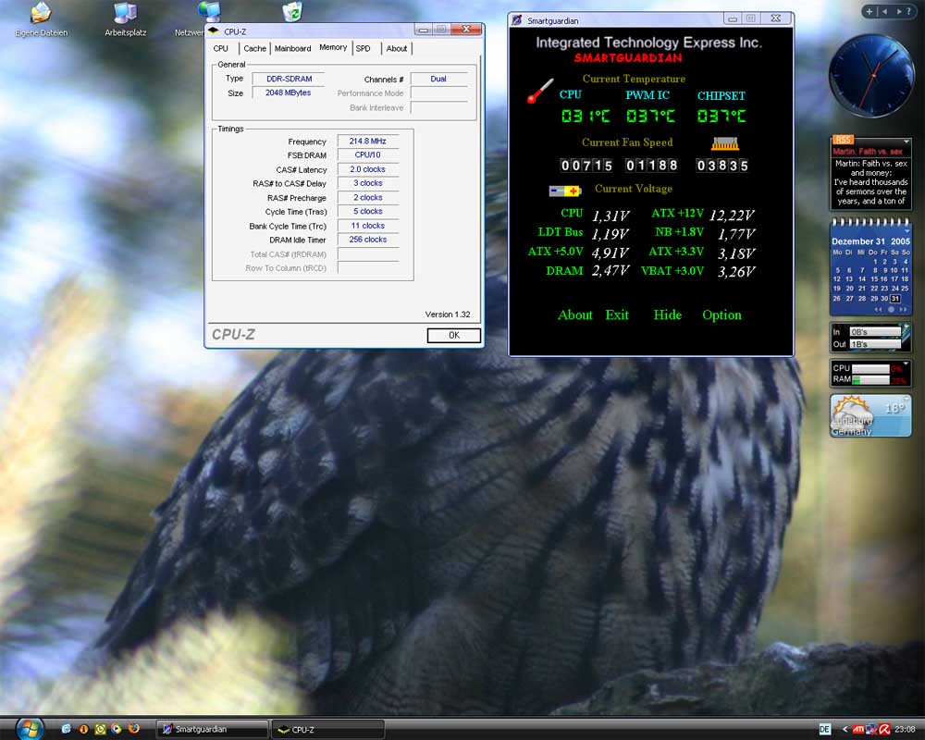Click About in Smartguardian
This screenshot has height=740, width=925.
pos(575,315)
